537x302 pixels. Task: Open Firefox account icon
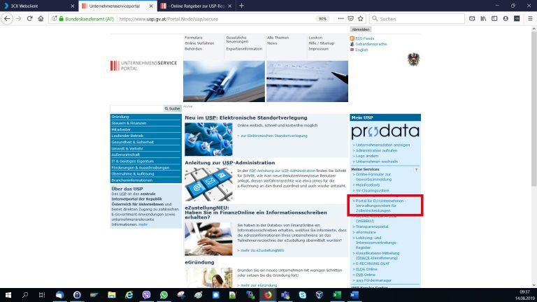pyautogui.click(x=506, y=19)
